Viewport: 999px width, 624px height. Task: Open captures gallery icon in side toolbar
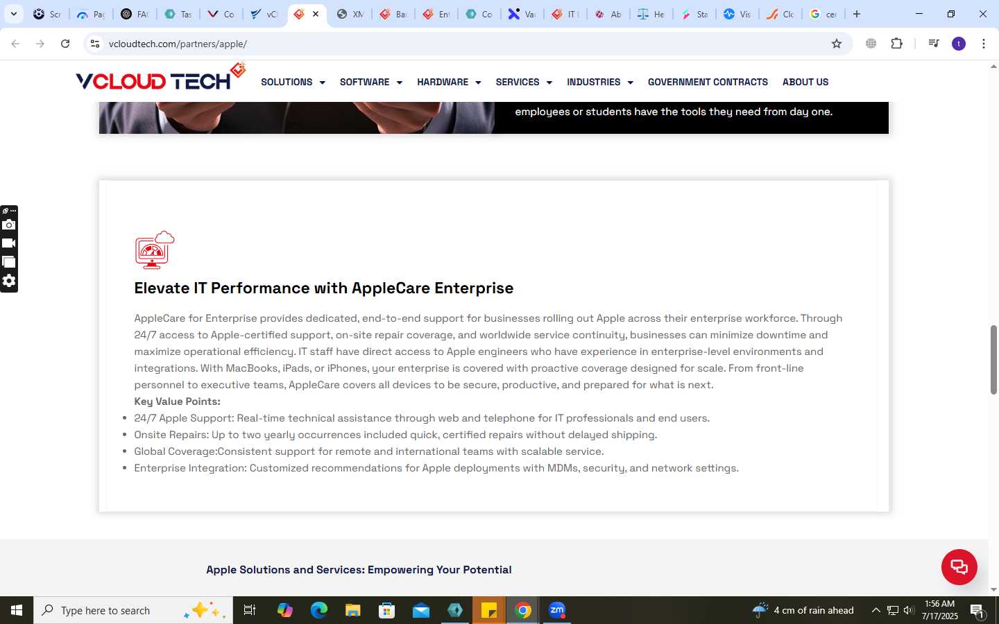8,262
